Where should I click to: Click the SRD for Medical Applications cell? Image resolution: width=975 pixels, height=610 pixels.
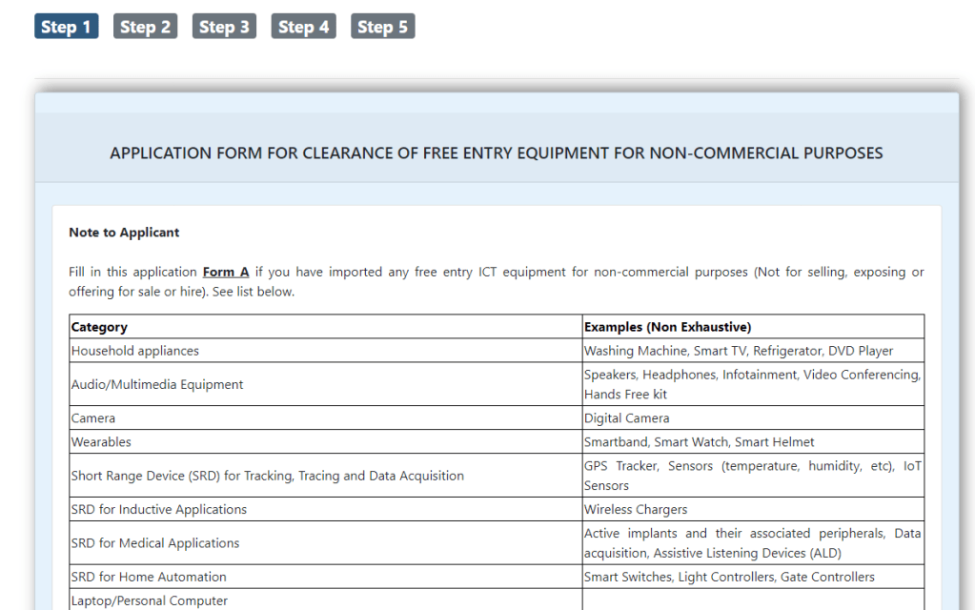[155, 543]
